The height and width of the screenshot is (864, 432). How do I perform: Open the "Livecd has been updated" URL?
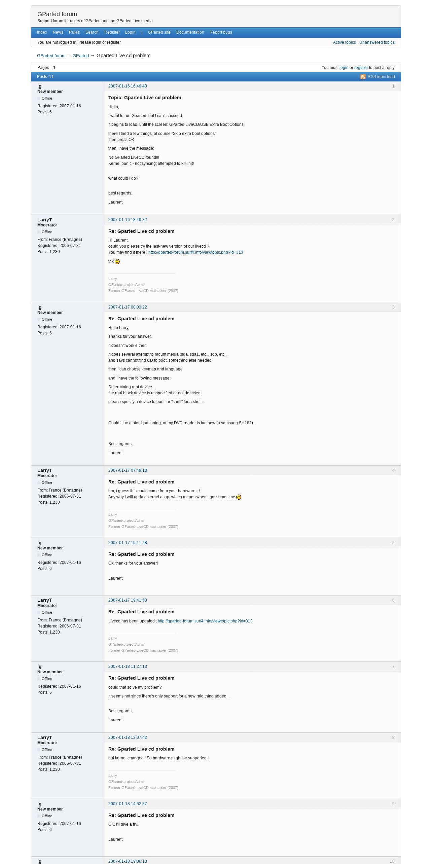click(205, 621)
